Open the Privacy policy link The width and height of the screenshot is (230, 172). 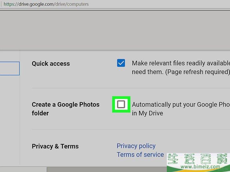click(x=136, y=146)
